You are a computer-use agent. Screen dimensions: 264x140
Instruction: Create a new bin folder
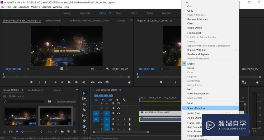62,132
